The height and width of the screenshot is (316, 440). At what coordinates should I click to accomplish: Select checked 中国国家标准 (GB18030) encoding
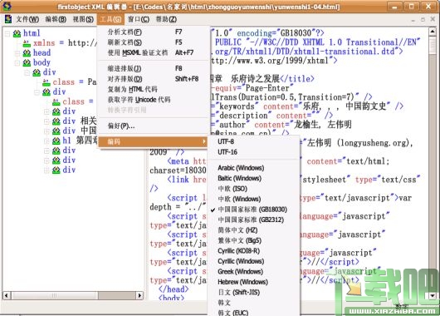point(254,210)
